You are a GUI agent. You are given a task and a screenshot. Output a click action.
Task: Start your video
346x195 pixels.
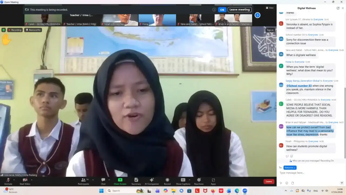[25, 181]
